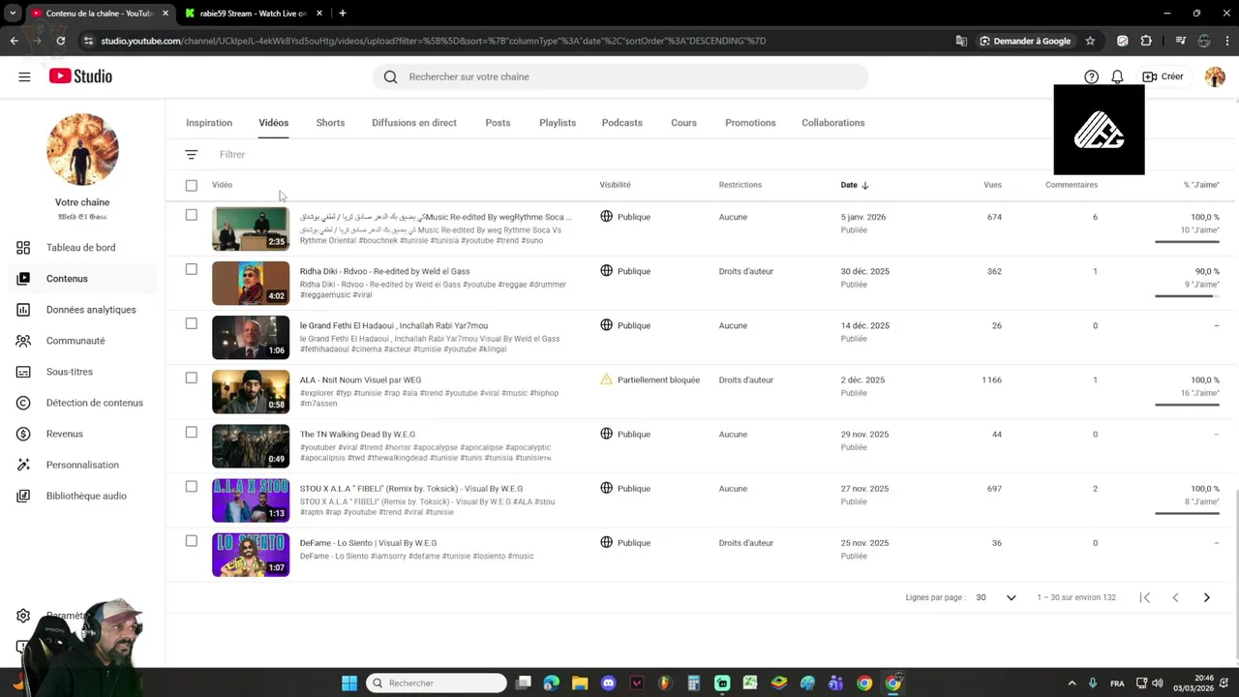Toggle the select-all videos checkbox
The width and height of the screenshot is (1239, 697).
[x=191, y=185]
